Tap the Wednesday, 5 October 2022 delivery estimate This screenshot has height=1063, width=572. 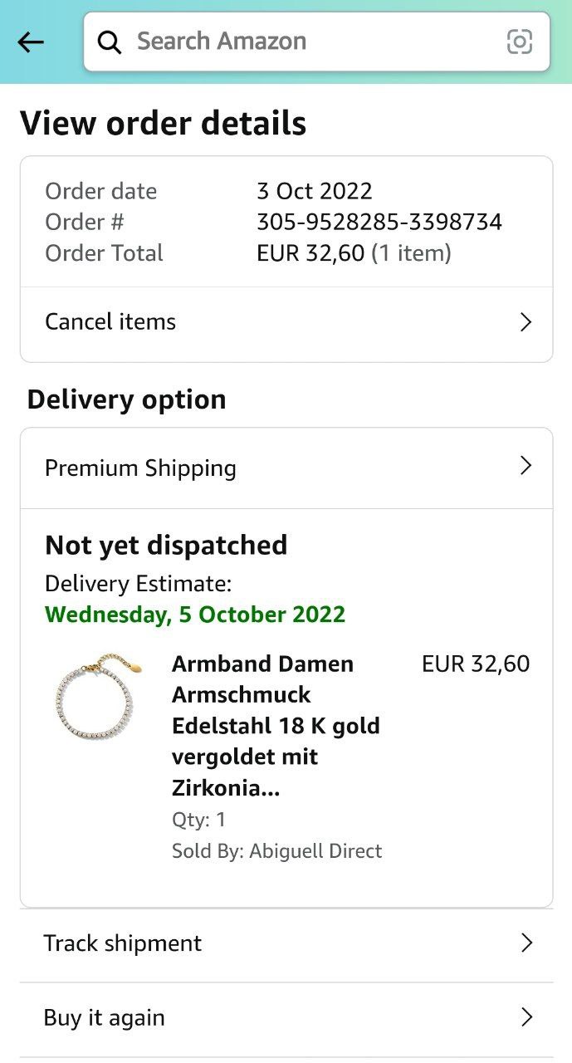[x=195, y=615]
